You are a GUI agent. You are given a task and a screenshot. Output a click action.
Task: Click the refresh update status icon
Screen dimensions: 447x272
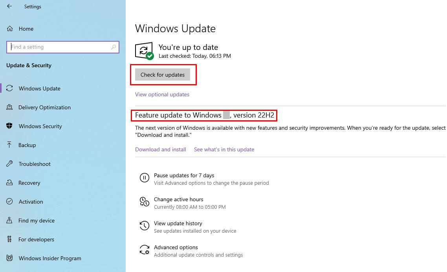[144, 50]
